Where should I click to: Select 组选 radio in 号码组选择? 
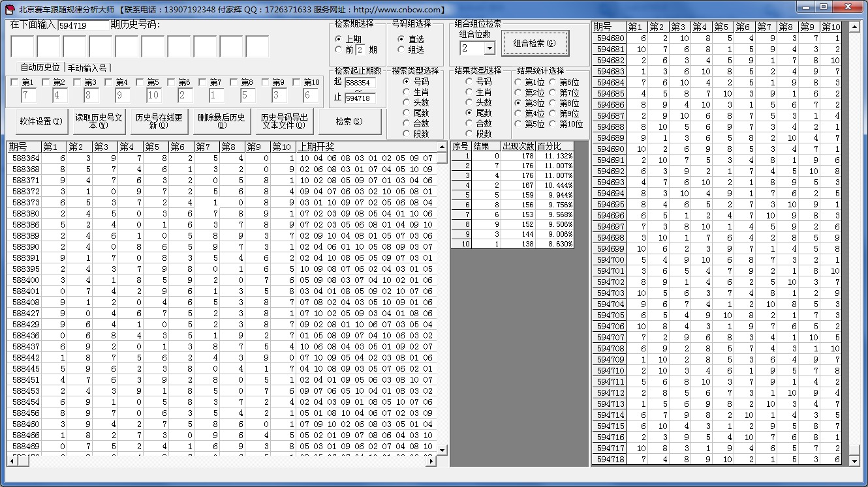pyautogui.click(x=401, y=50)
